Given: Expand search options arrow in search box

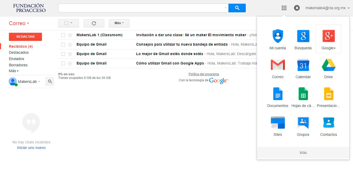Looking at the screenshot, I should point(226,8).
